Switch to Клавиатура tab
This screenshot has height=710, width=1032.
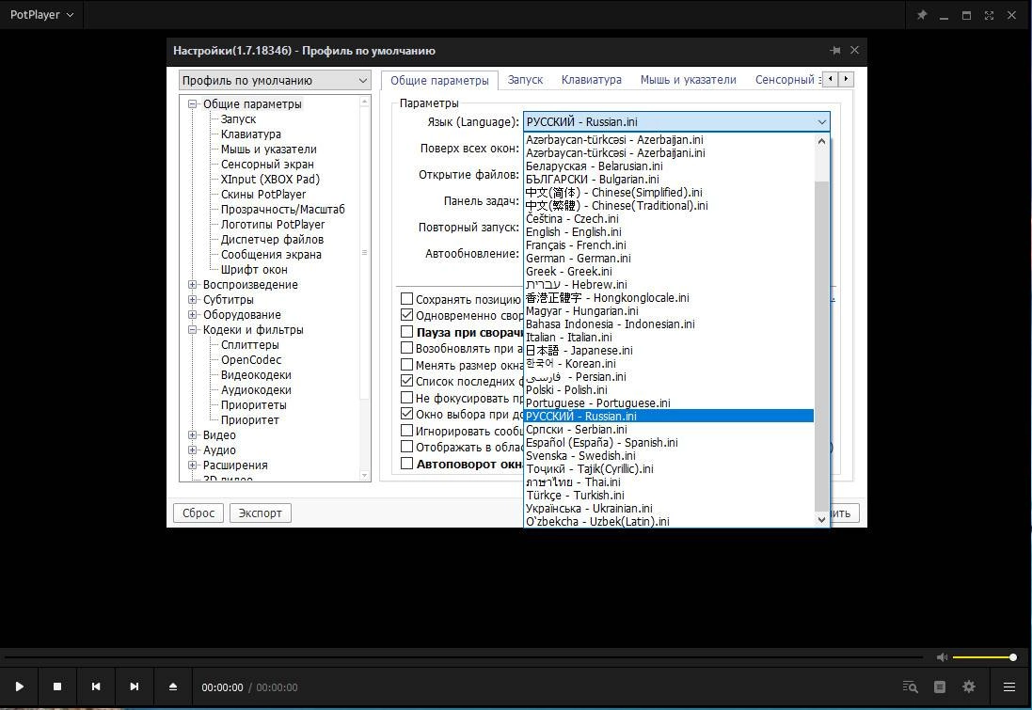click(x=591, y=80)
